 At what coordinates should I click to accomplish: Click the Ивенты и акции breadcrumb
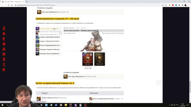69,28
